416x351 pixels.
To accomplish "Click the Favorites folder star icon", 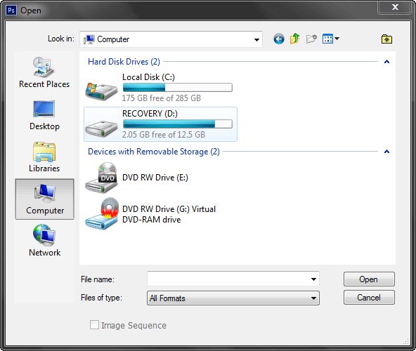I will [x=386, y=39].
